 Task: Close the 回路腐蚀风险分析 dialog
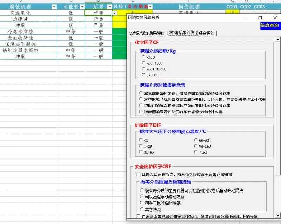(275, 18)
